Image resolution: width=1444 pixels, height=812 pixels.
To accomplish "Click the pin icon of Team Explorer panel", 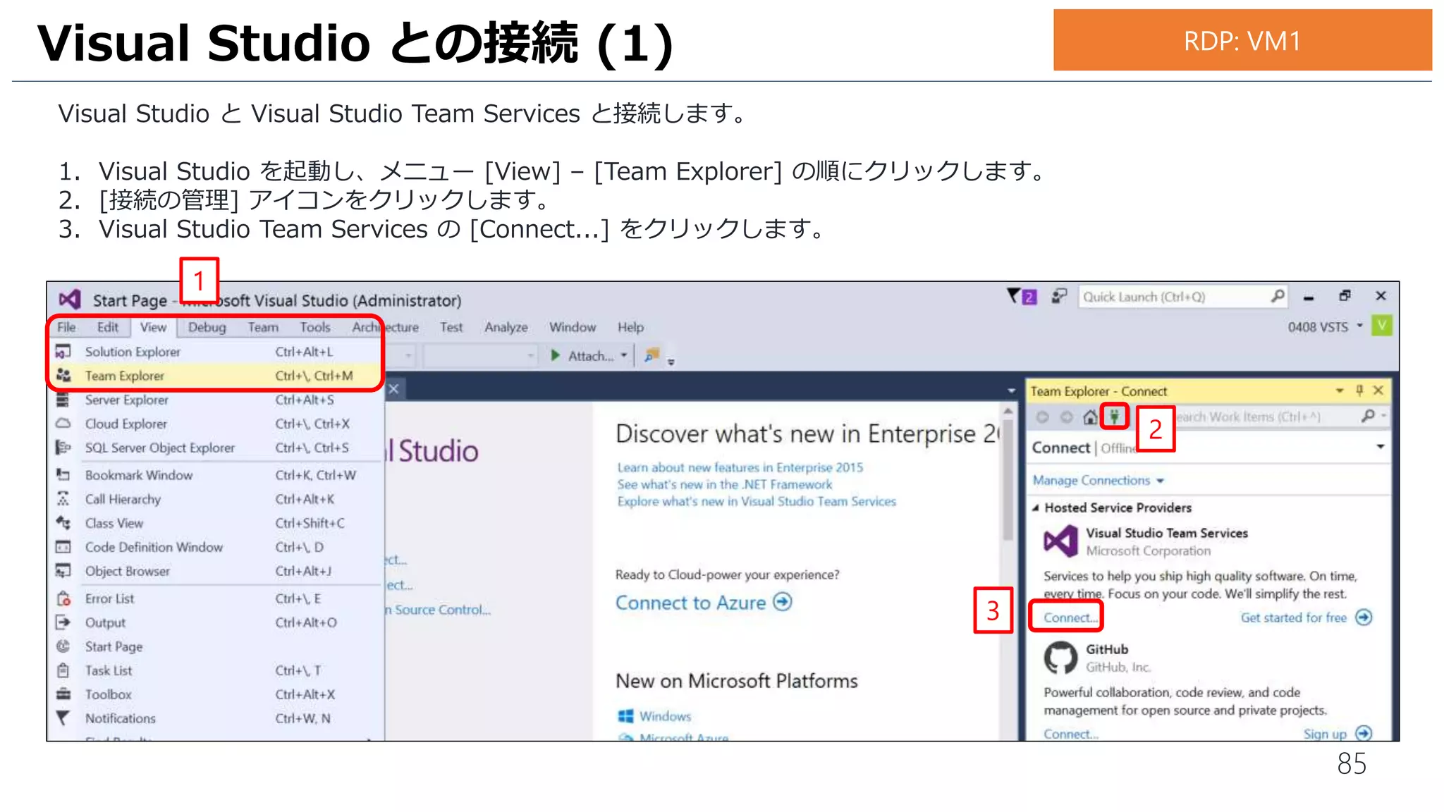I will (x=1360, y=390).
